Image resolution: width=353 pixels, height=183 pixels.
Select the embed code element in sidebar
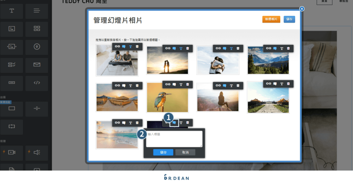pyautogui.click(x=37, y=83)
